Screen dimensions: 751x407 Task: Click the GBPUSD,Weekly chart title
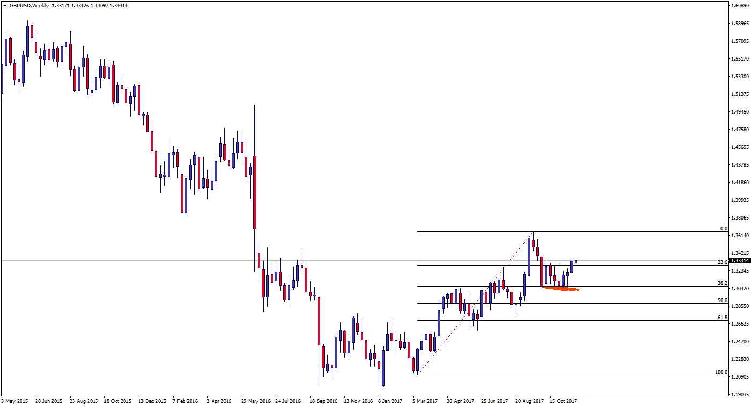coord(29,5)
